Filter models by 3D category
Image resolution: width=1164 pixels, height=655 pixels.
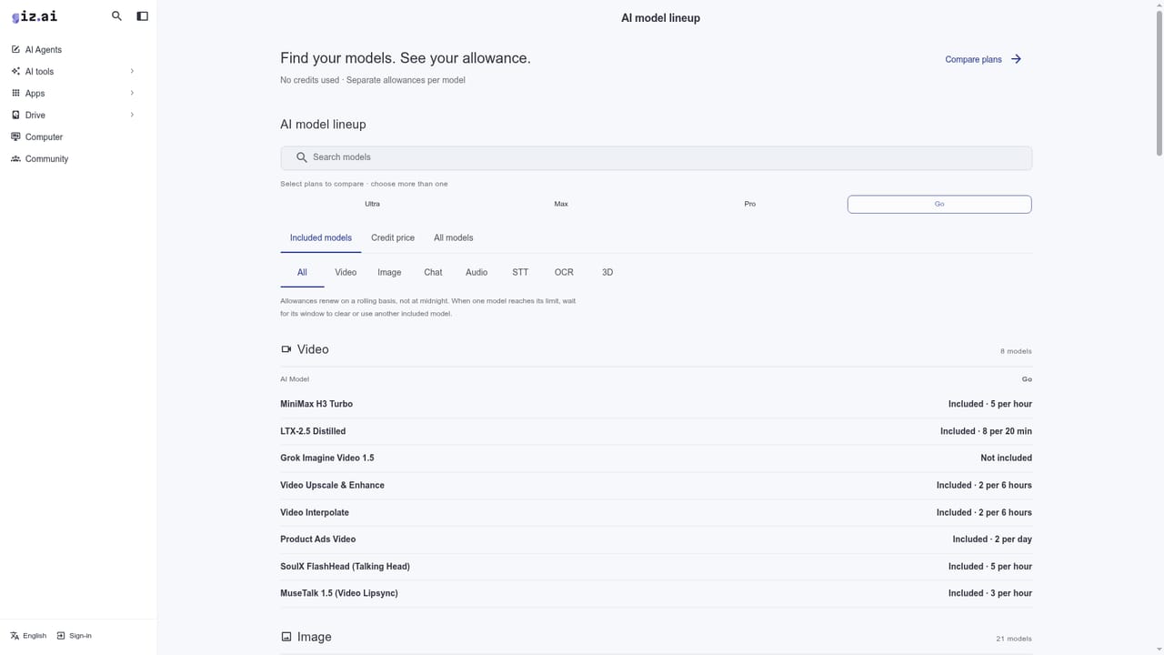click(x=607, y=272)
